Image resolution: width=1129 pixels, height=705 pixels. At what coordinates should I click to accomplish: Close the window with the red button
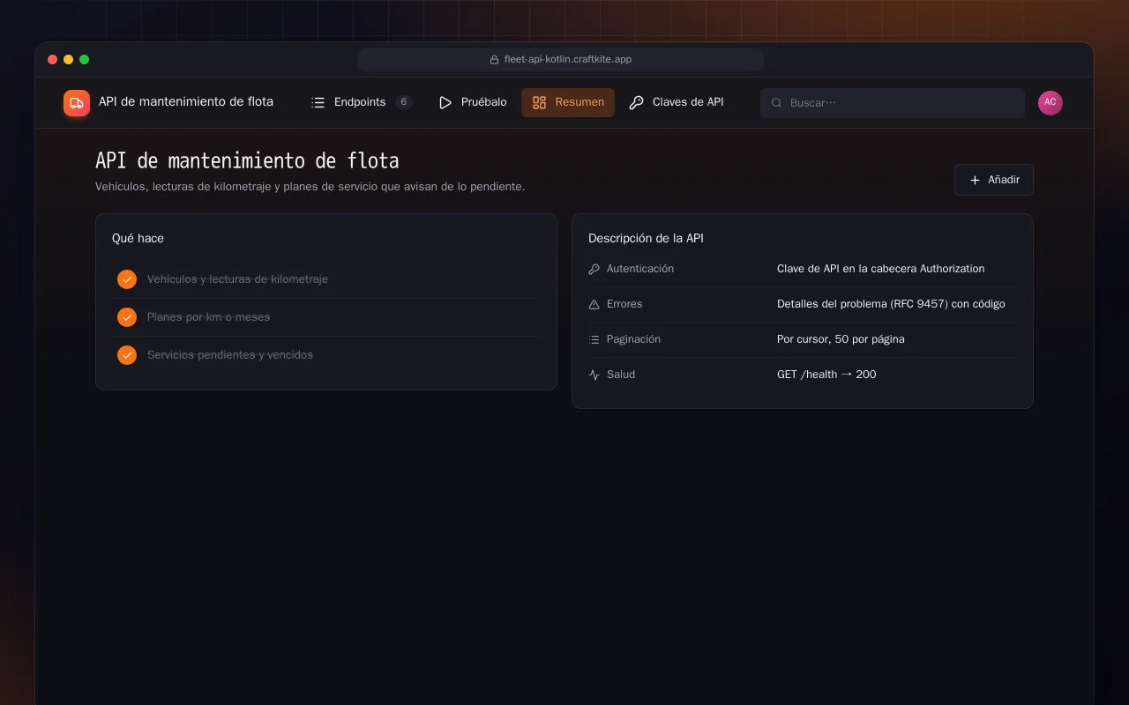pyautogui.click(x=53, y=60)
